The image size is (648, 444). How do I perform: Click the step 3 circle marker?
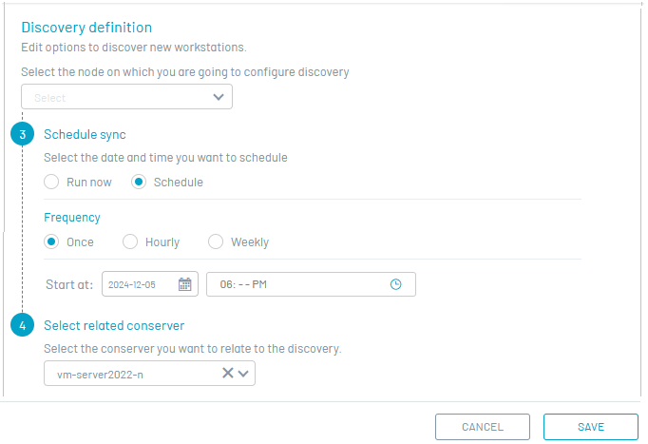coord(23,134)
